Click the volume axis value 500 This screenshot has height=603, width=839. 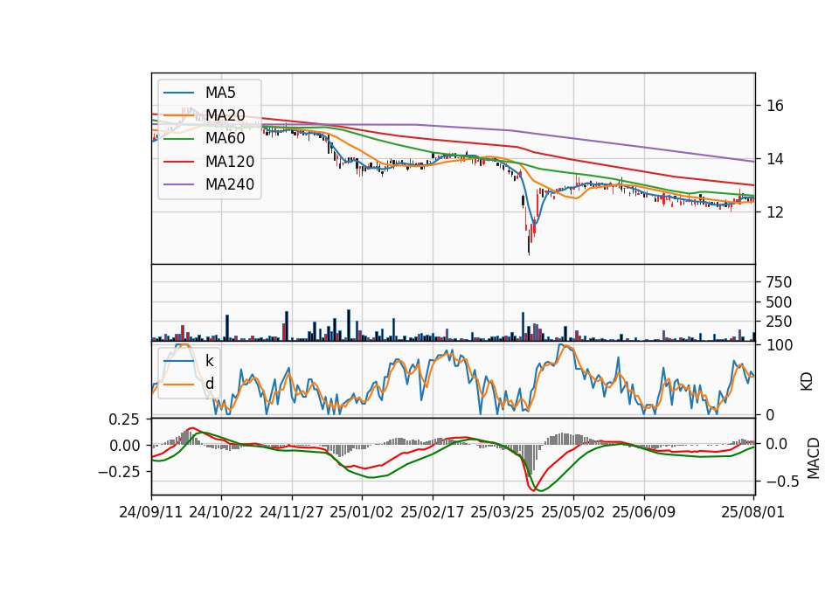(x=779, y=302)
